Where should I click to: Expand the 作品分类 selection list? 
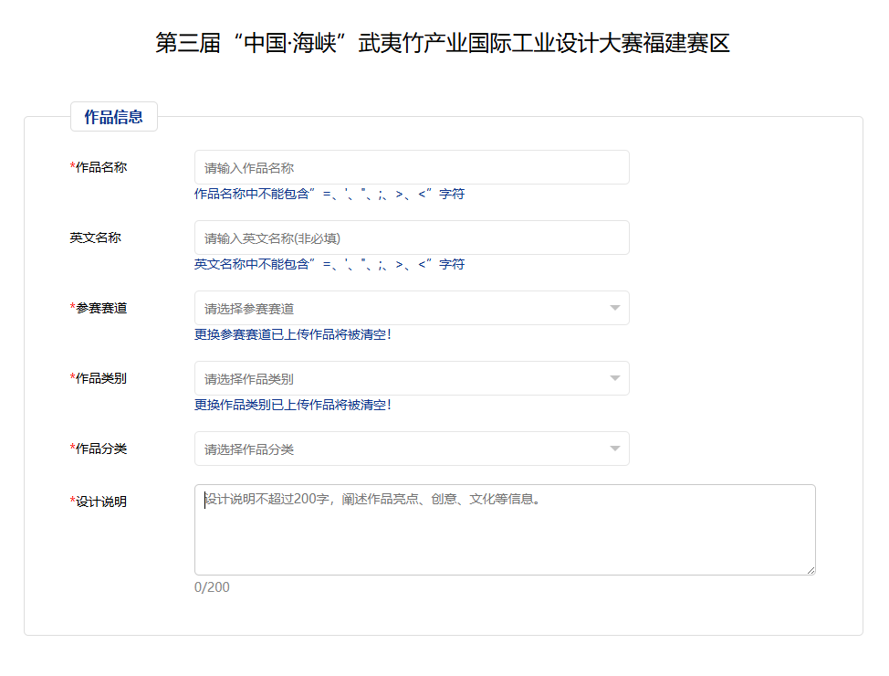411,449
